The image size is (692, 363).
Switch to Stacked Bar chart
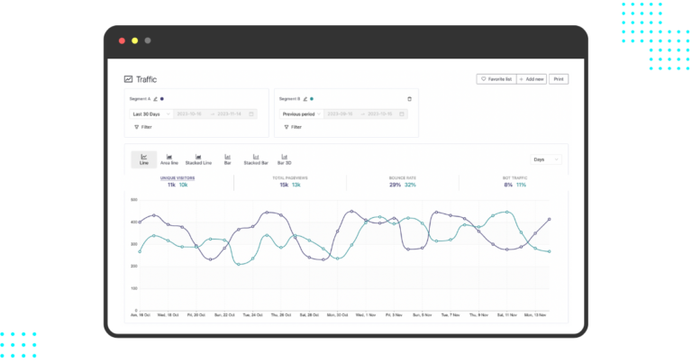[x=256, y=159]
